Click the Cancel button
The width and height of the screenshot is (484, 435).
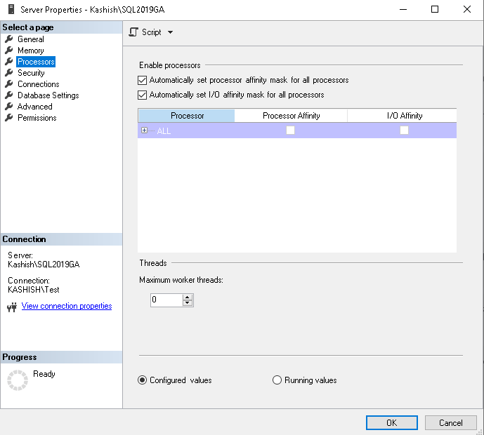point(451,422)
